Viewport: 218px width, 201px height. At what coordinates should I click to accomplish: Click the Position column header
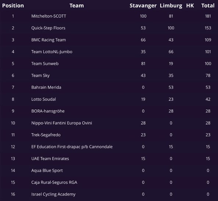[13, 6]
